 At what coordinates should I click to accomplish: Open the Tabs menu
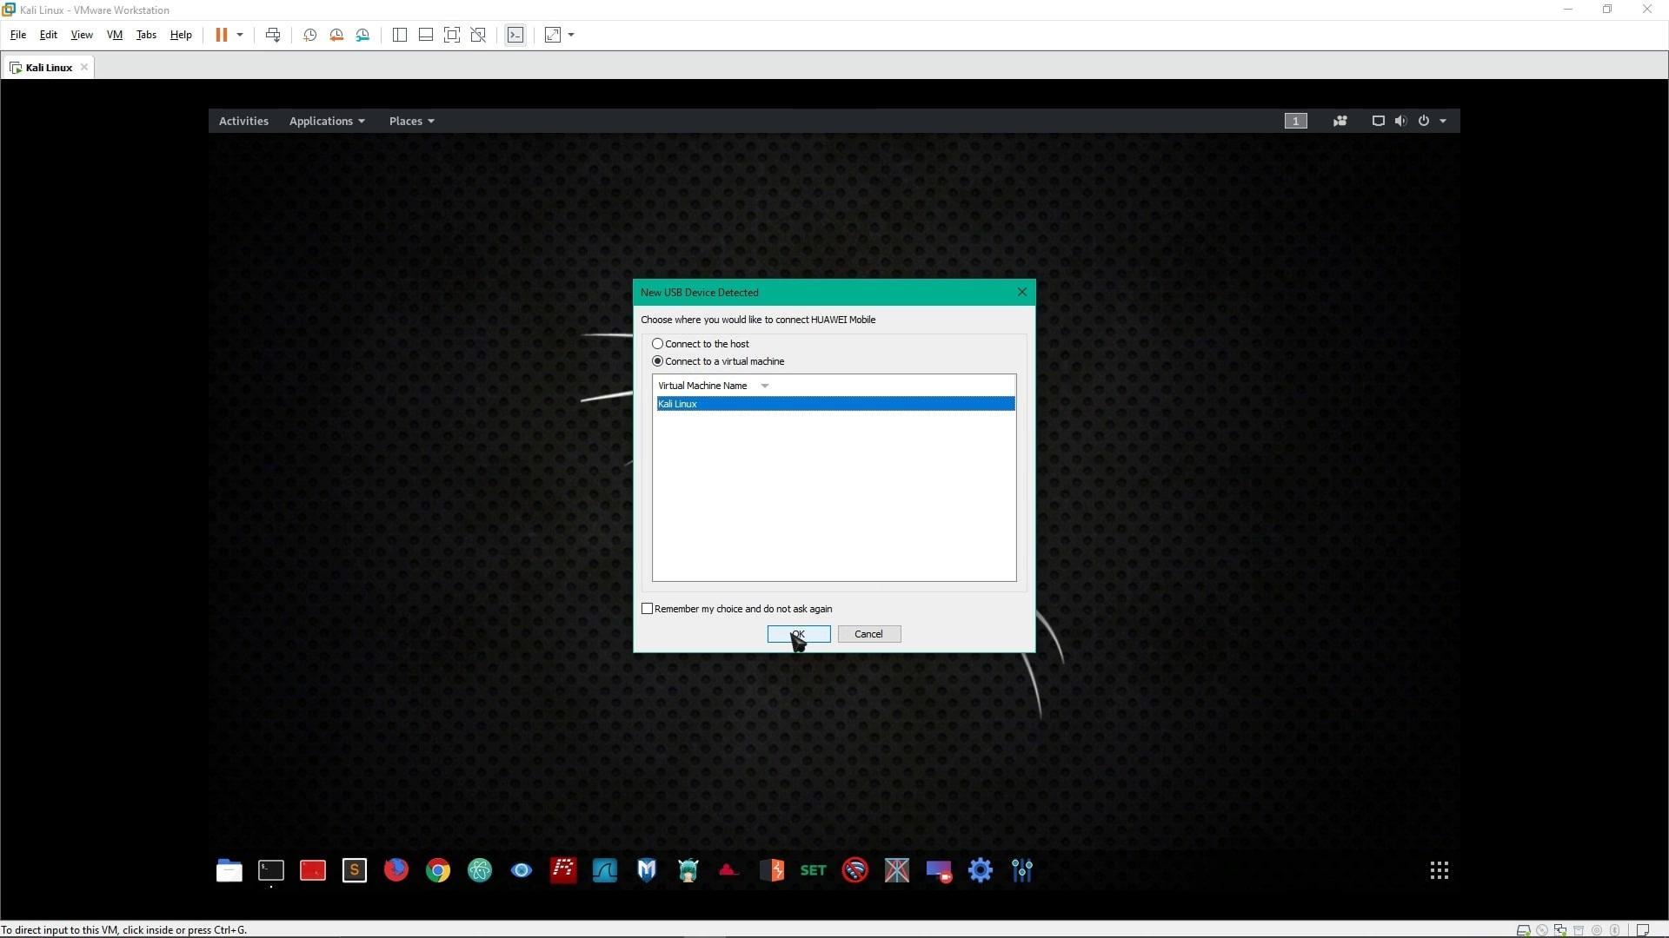click(146, 35)
